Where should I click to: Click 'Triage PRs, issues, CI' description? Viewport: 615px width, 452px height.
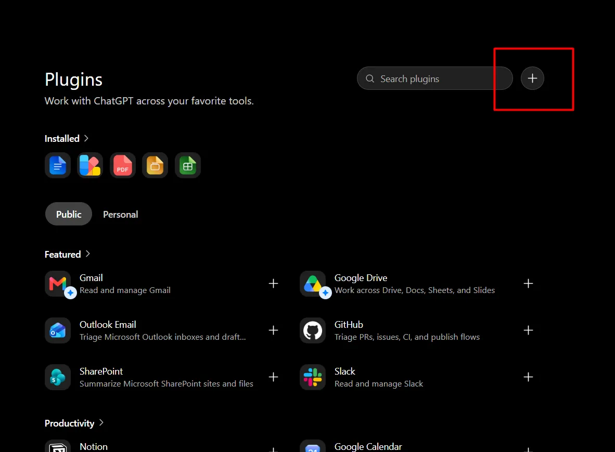[x=407, y=337]
